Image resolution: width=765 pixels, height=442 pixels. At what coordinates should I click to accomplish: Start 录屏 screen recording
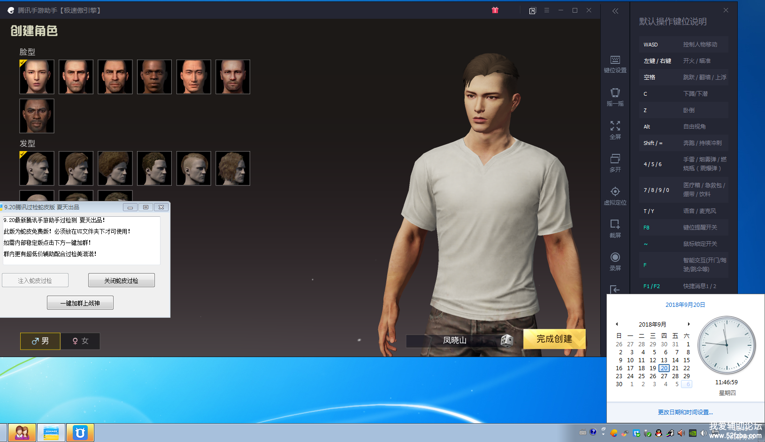[x=615, y=261]
